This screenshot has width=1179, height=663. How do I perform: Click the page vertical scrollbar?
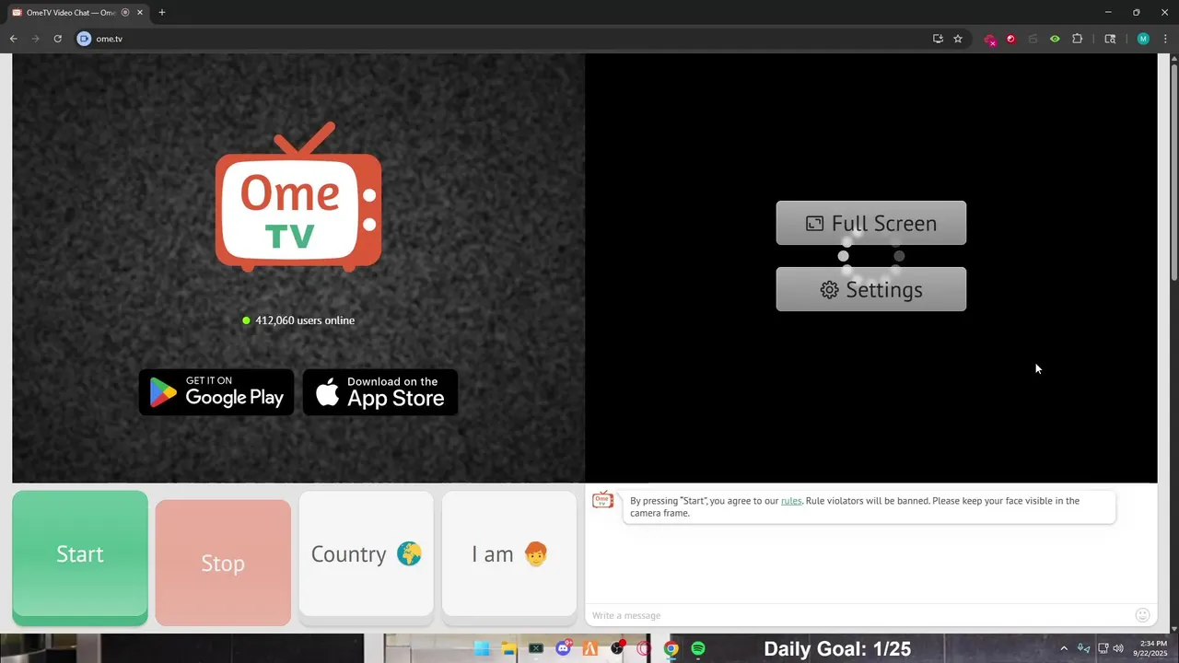1173,171
